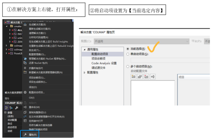
Task: Expand the PoseLib project node
Action: point(7,53)
